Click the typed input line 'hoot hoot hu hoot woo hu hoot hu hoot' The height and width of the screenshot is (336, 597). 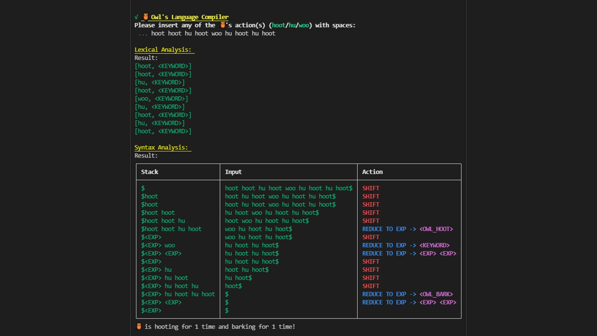pos(213,33)
